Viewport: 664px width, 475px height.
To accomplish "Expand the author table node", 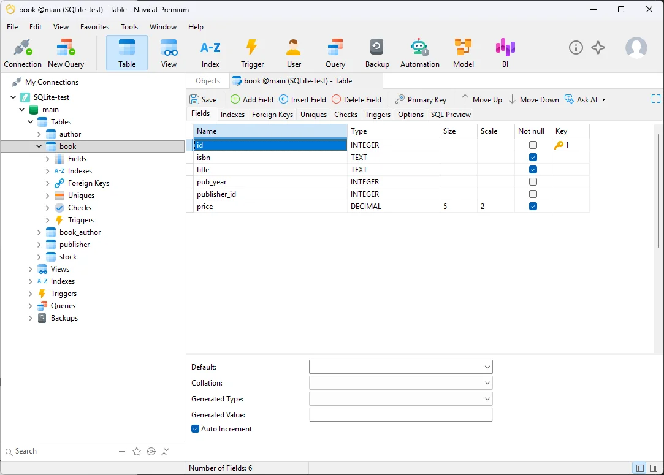I will pyautogui.click(x=39, y=134).
